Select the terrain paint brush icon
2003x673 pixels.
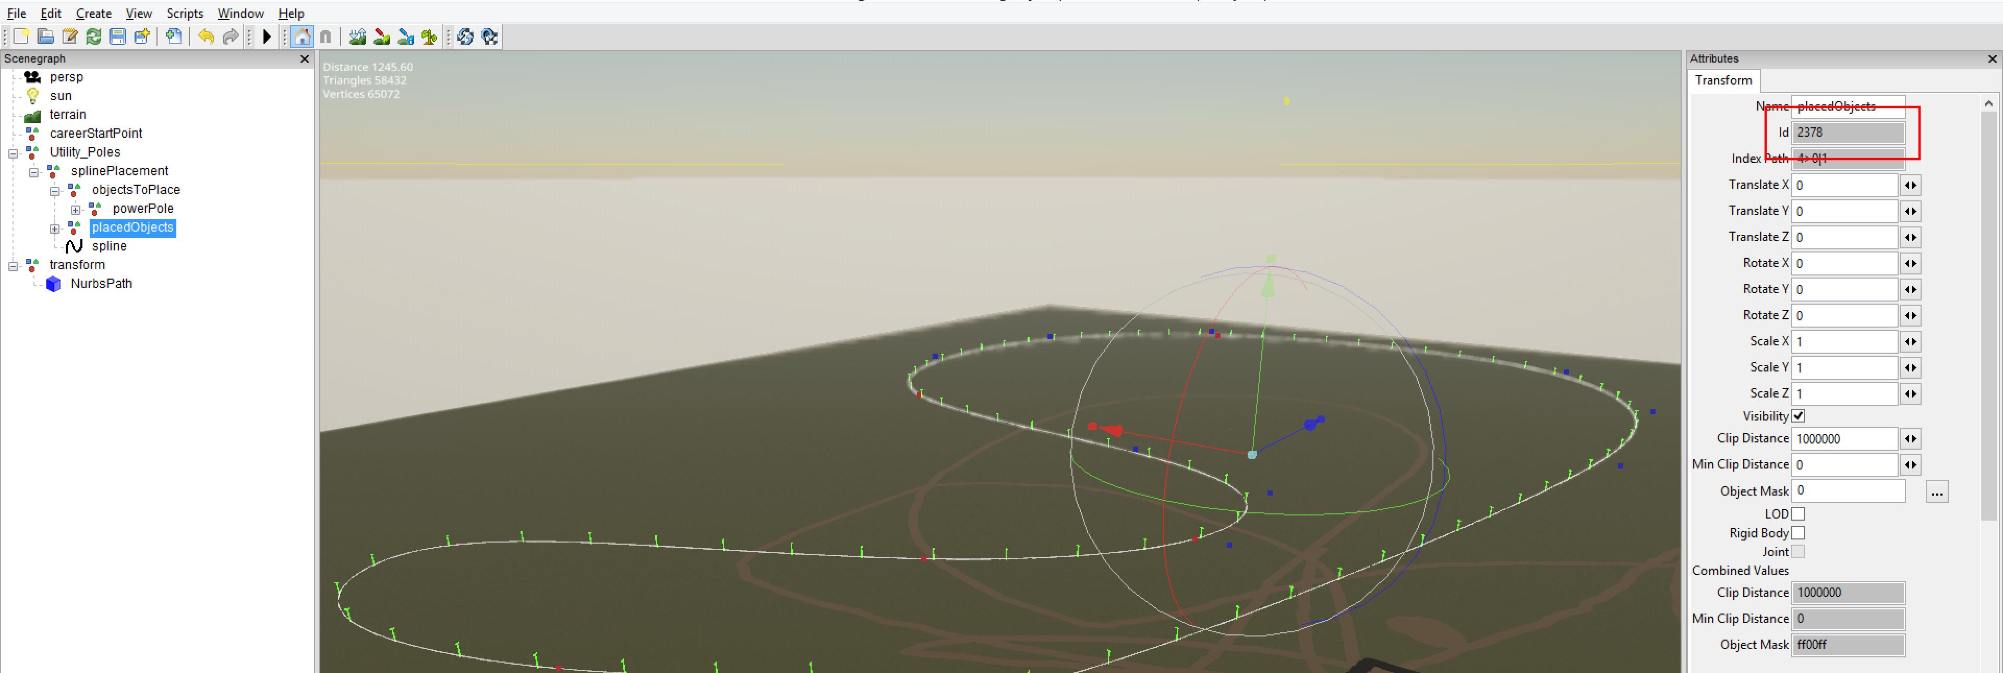382,37
